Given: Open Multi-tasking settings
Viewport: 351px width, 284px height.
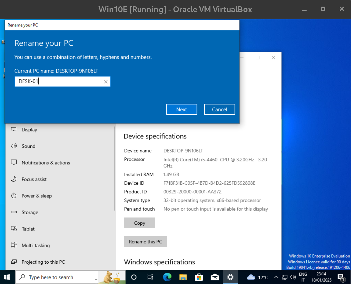Looking at the screenshot, I should (x=36, y=245).
